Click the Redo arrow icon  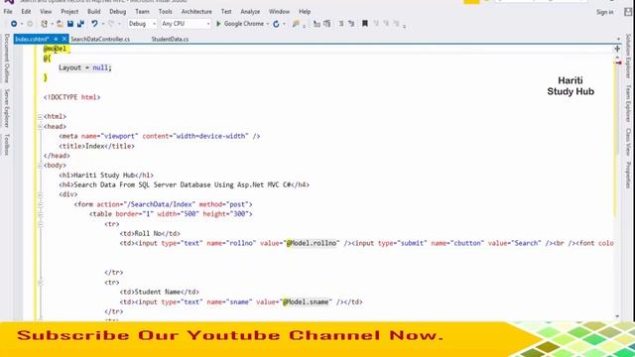(111, 24)
